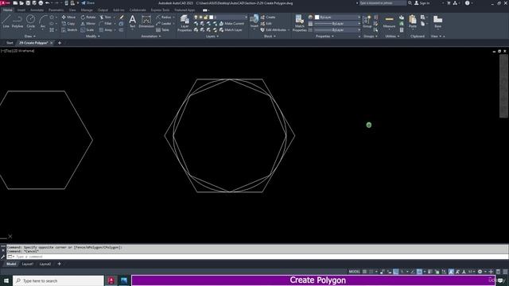Screen dimensions: 509x286
Task: Click the Paste icon
Action: pyautogui.click(x=413, y=21)
